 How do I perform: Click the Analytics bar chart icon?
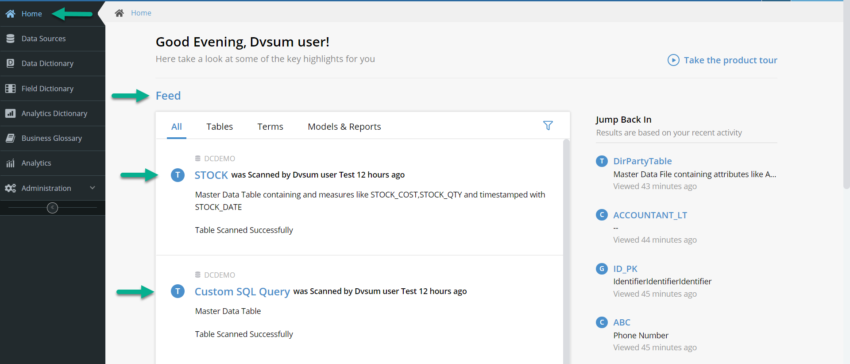11,163
